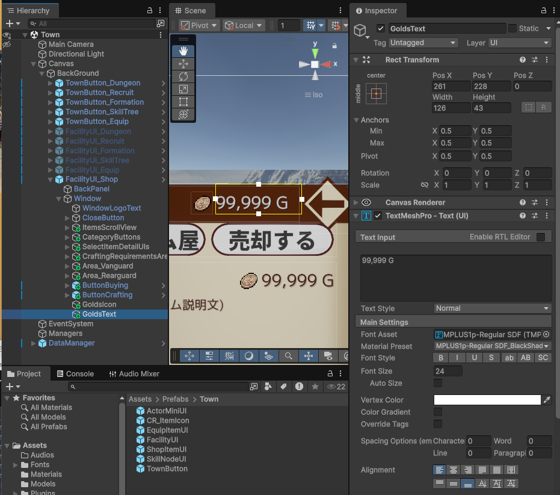
Task: Select GoldsIcon in the Hierarchy
Action: click(x=99, y=305)
